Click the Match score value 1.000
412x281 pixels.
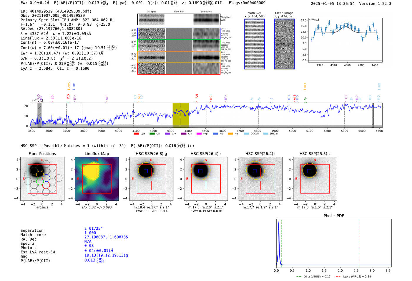pos(90,233)
